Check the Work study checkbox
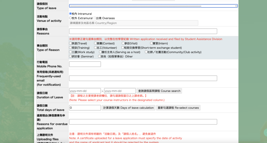 [70, 52]
